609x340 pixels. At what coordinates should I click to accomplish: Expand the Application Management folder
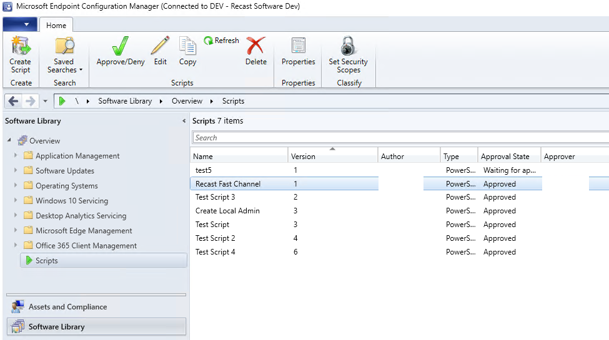(16, 155)
